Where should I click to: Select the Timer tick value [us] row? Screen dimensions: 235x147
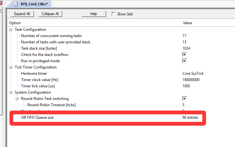[40, 86]
